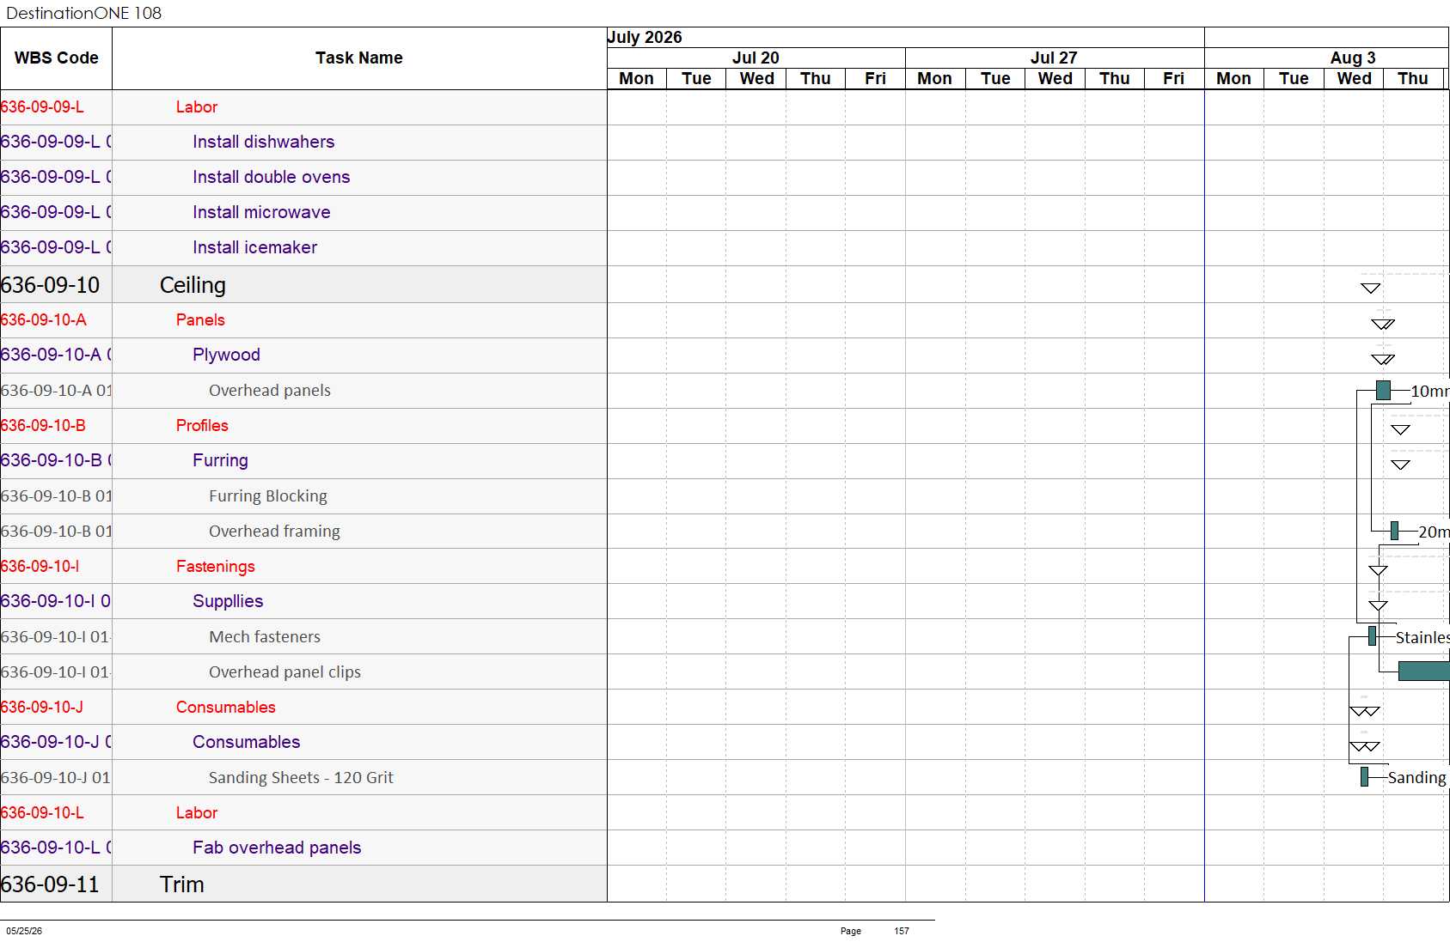
Task: Click the Sanding Sheets Gantt task bar
Action: 1364,777
